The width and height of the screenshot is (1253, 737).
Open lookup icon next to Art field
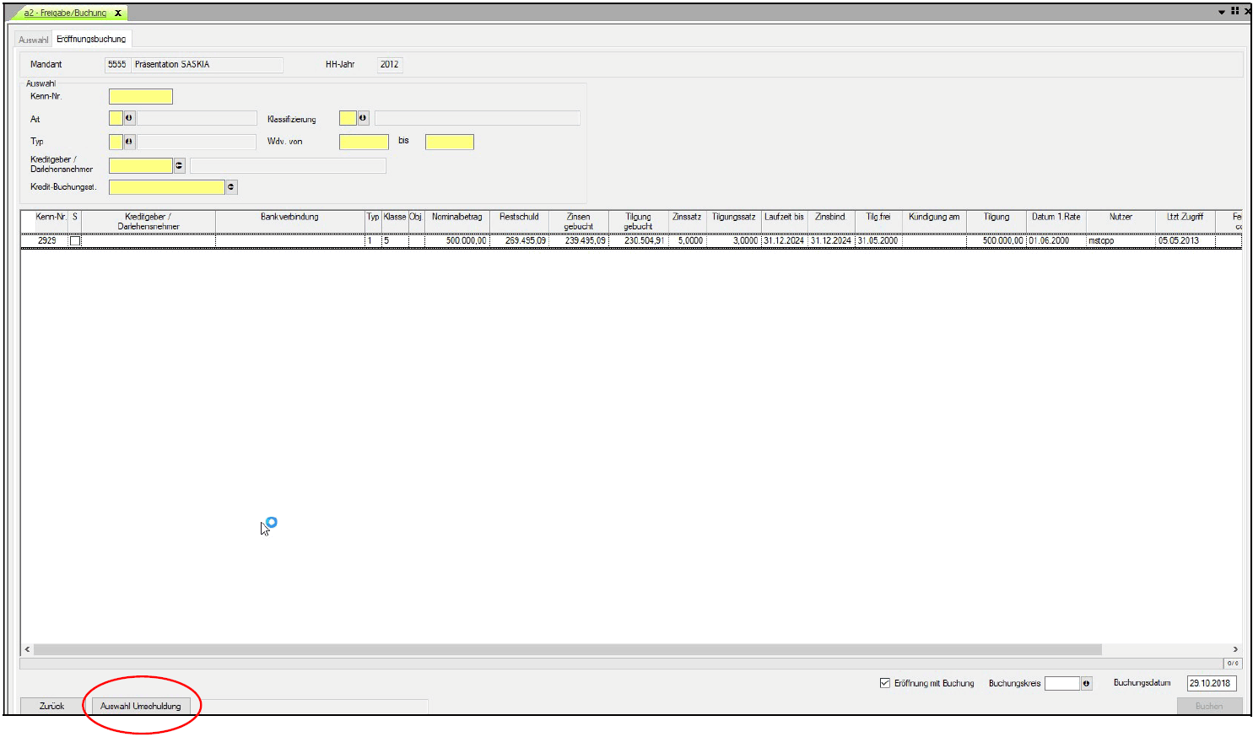(129, 119)
